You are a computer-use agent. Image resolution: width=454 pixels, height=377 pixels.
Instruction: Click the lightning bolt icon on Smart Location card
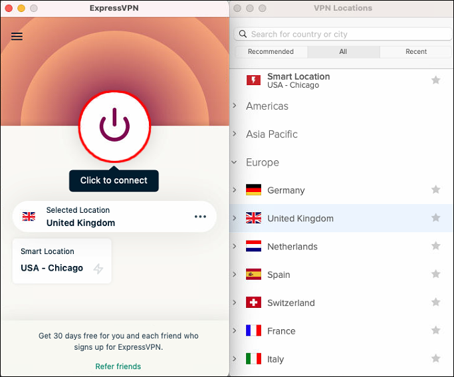point(98,269)
